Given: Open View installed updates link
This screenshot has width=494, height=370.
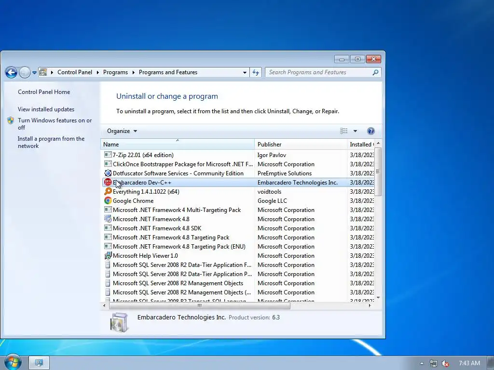Looking at the screenshot, I should (x=46, y=109).
